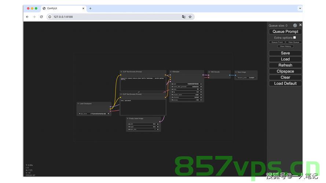Click the Queue Front button
Image resolution: width=326 pixels, height=183 pixels.
point(277,42)
